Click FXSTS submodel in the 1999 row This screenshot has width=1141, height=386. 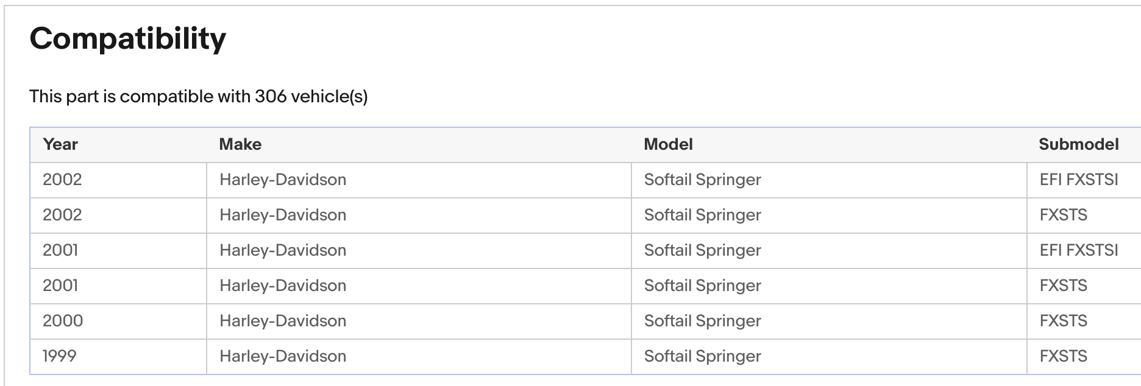tap(1063, 356)
